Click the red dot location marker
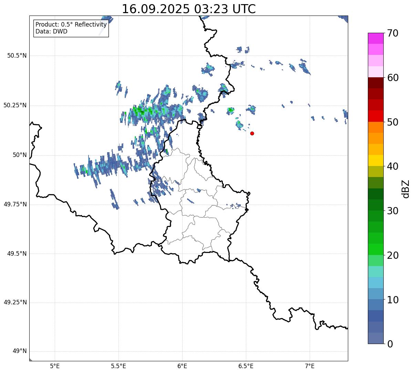 pos(252,133)
